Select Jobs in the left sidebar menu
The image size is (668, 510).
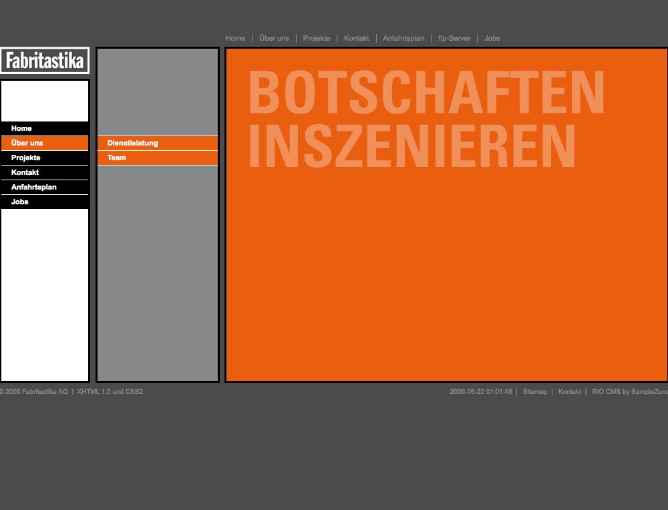pyautogui.click(x=45, y=202)
